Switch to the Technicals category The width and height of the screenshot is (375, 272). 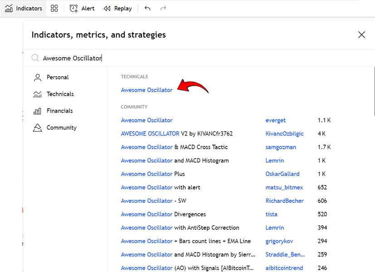point(60,94)
